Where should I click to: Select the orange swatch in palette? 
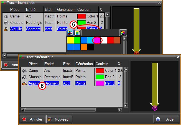[x=84, y=47]
